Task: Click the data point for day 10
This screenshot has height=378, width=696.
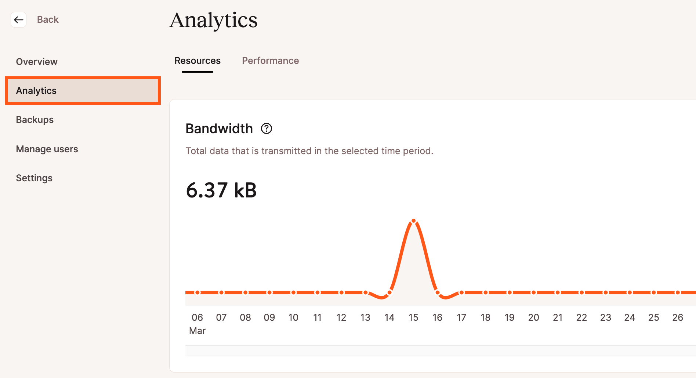Action: pyautogui.click(x=294, y=292)
